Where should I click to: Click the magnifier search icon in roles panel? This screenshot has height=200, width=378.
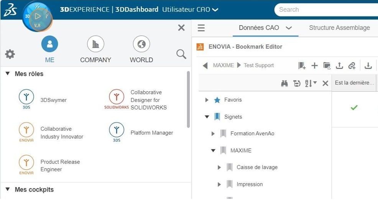181,54
